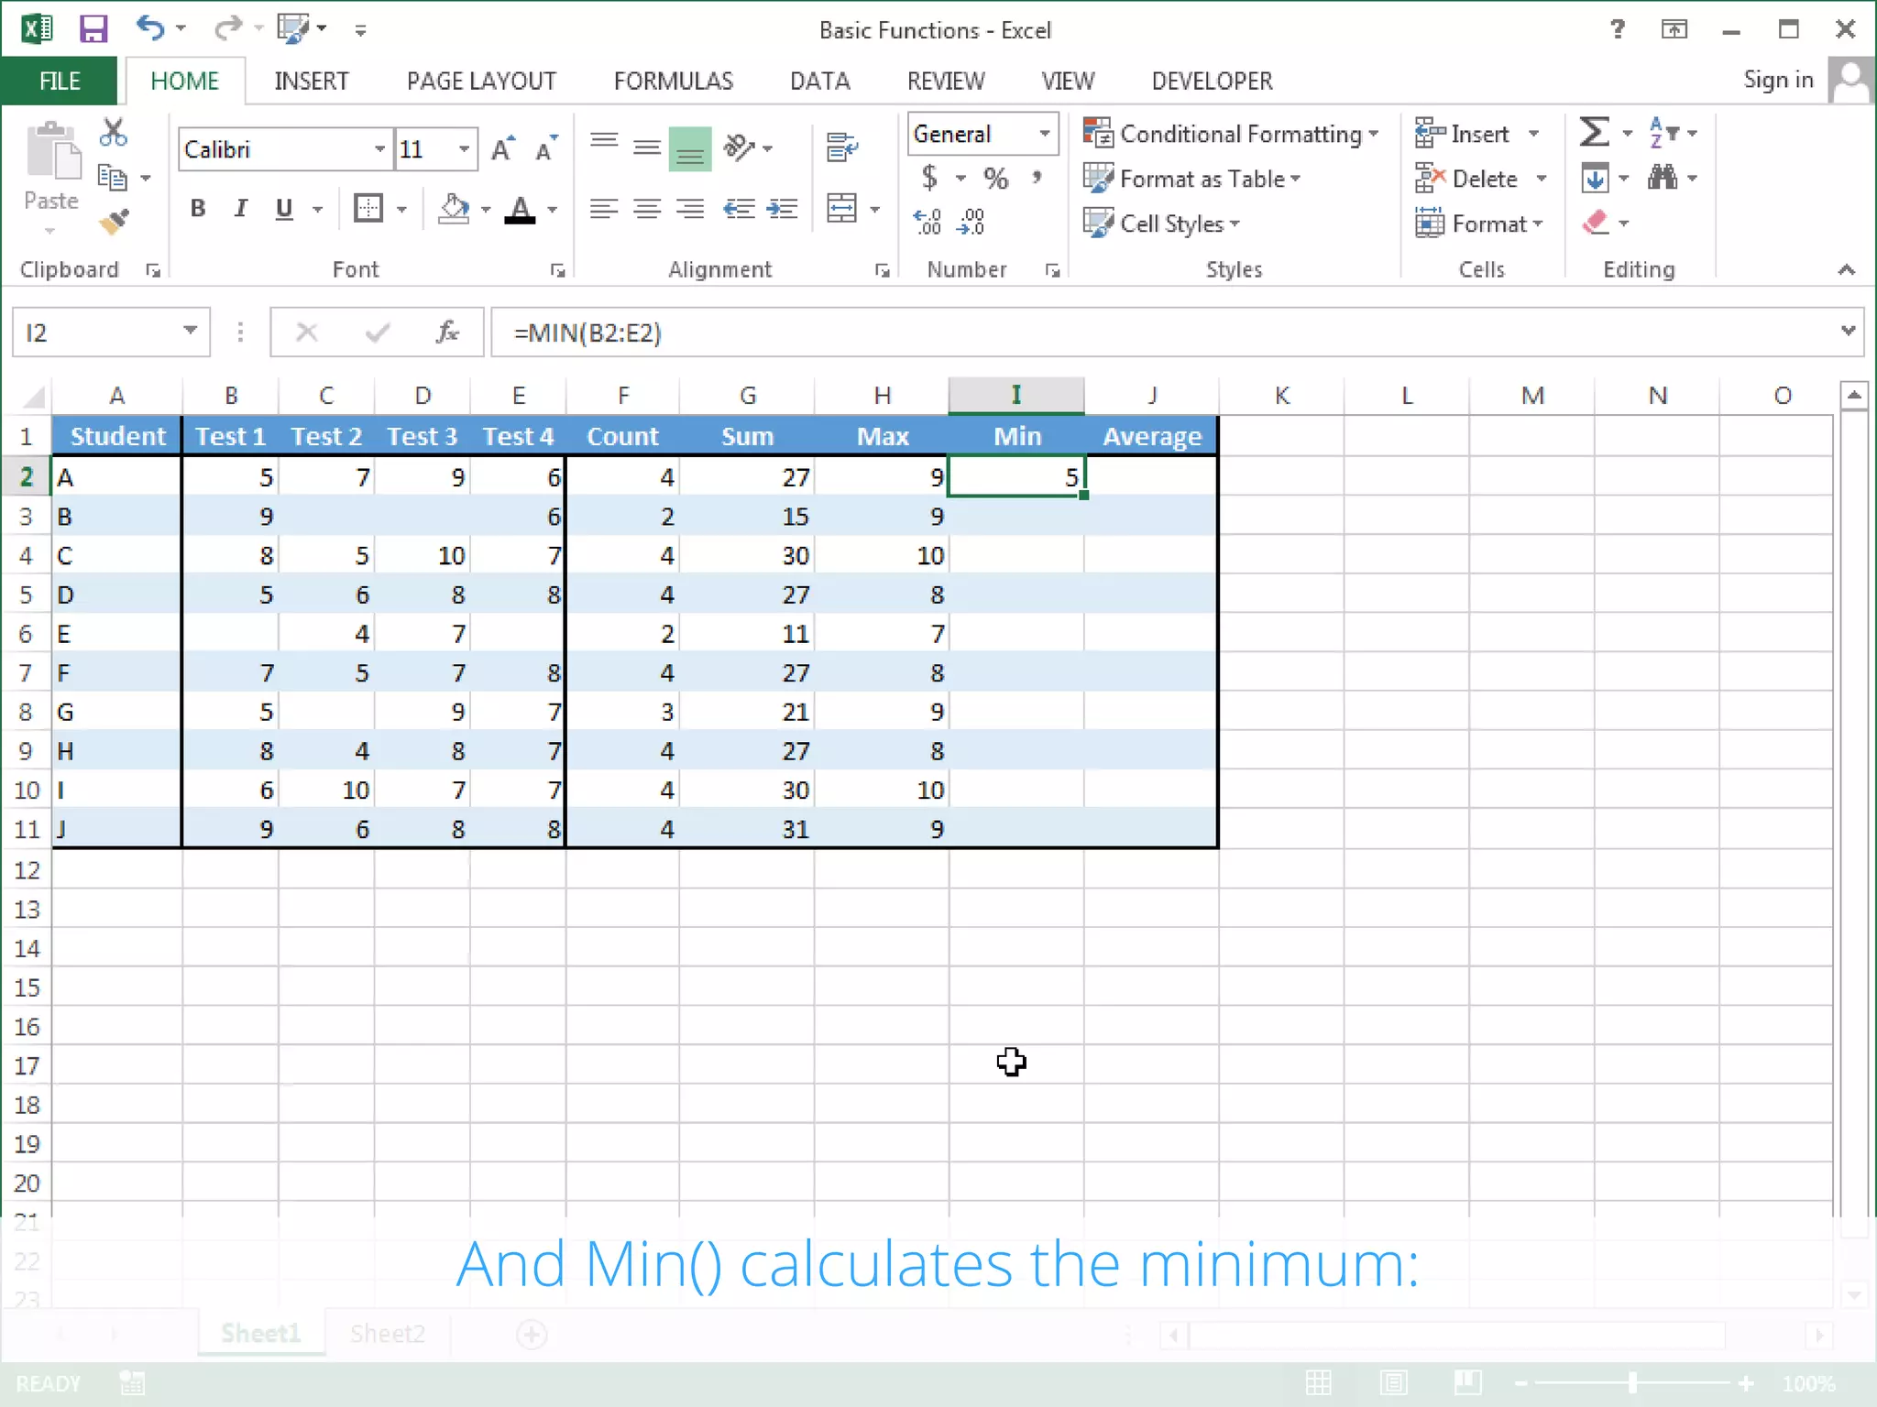Open the FILE tab
Screen dimensions: 1877x1407
click(60, 81)
